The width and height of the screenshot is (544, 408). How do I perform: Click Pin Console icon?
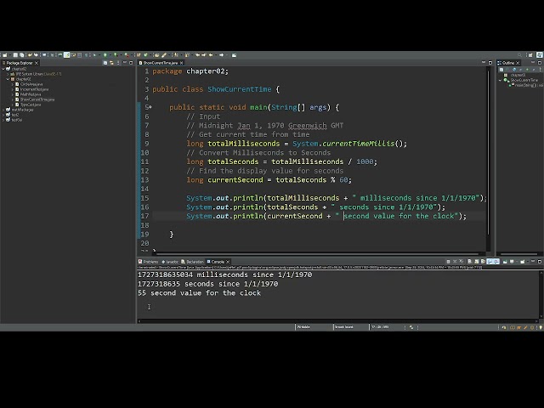(505, 262)
